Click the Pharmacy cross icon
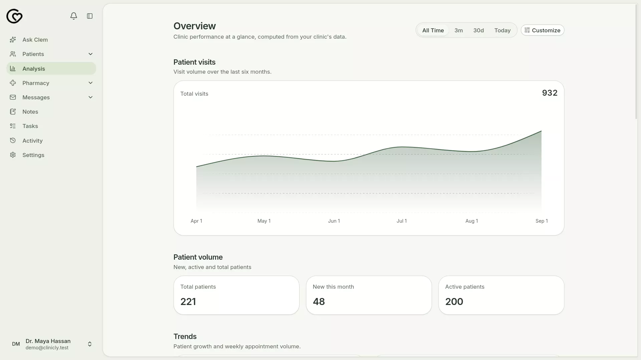The image size is (641, 360). 13,83
